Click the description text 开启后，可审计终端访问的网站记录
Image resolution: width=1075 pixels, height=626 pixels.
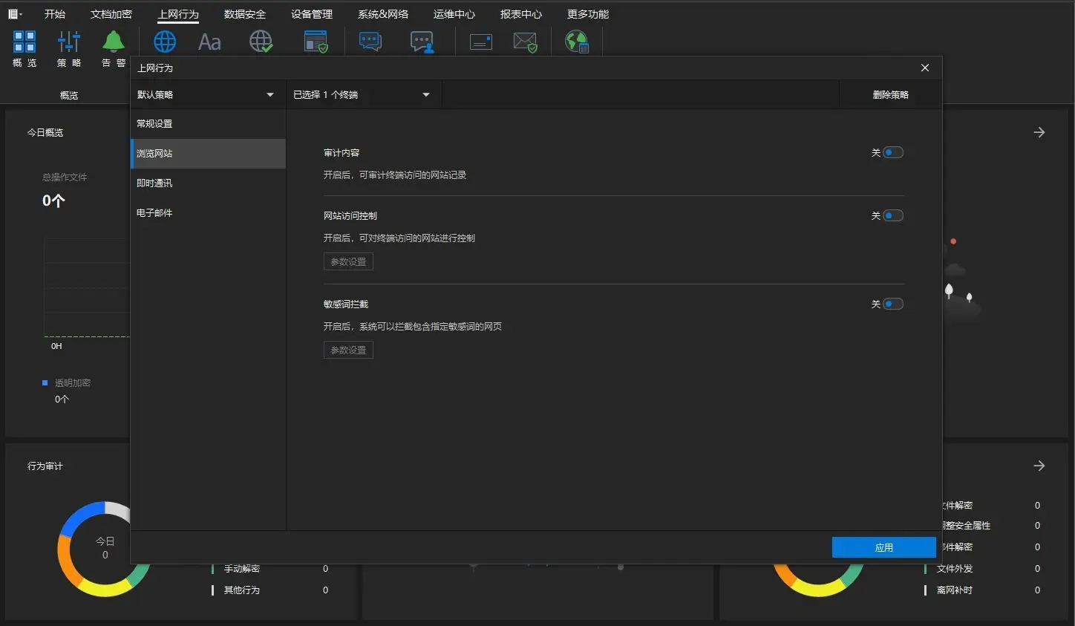(x=395, y=175)
